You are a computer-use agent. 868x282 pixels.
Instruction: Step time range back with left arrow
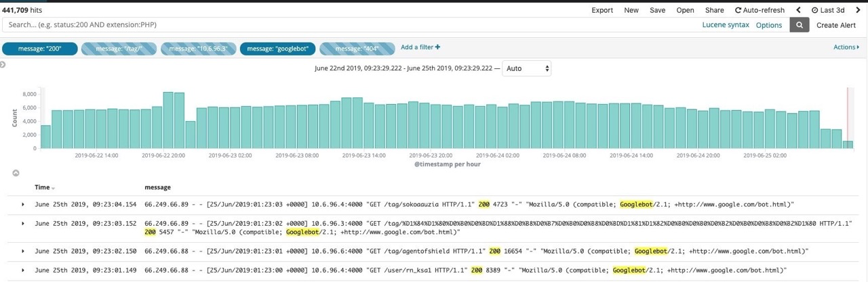[x=798, y=10]
